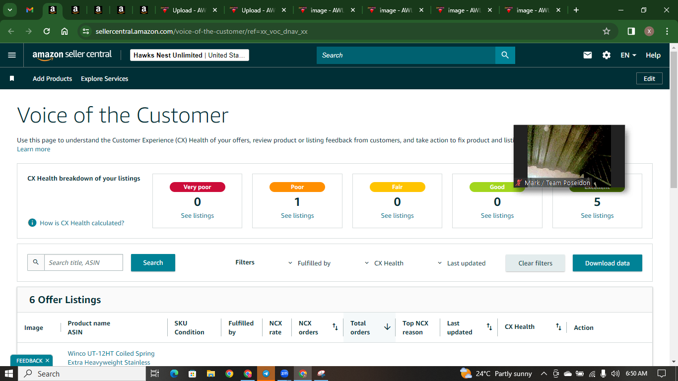The width and height of the screenshot is (678, 381).
Task: Open How is CX Health calculated link
Action: pyautogui.click(x=82, y=223)
